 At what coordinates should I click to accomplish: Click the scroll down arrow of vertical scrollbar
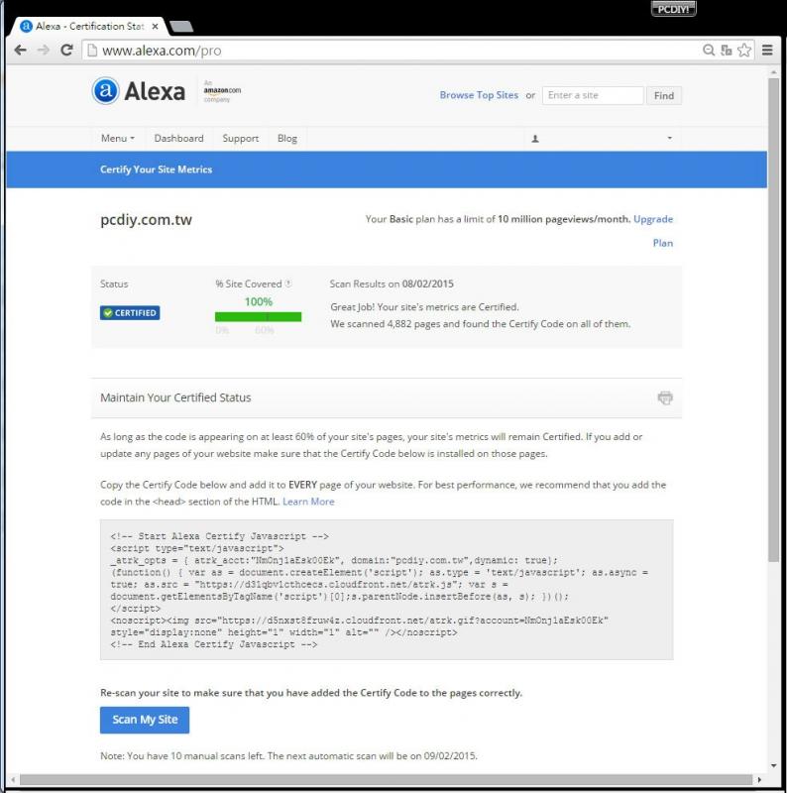pyautogui.click(x=773, y=765)
